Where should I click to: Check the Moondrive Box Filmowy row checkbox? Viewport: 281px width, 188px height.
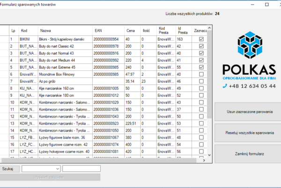pyautogui.click(x=201, y=74)
